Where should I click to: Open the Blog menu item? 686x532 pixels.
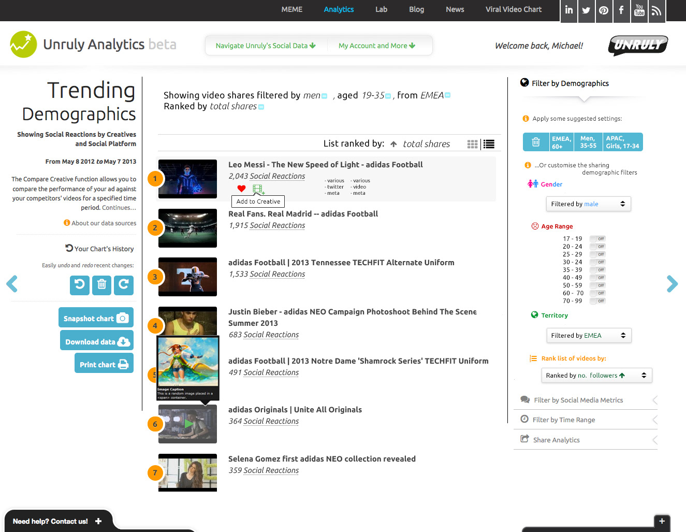tap(417, 9)
